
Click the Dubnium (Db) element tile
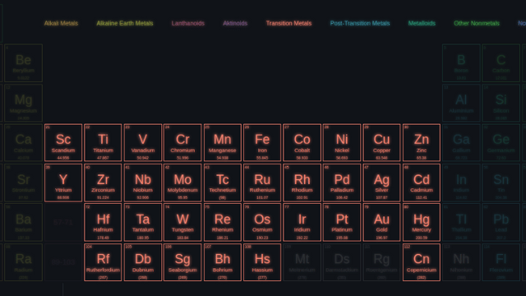(x=143, y=262)
